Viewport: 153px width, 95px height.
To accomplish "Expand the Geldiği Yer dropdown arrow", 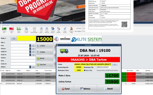I will [30, 51].
